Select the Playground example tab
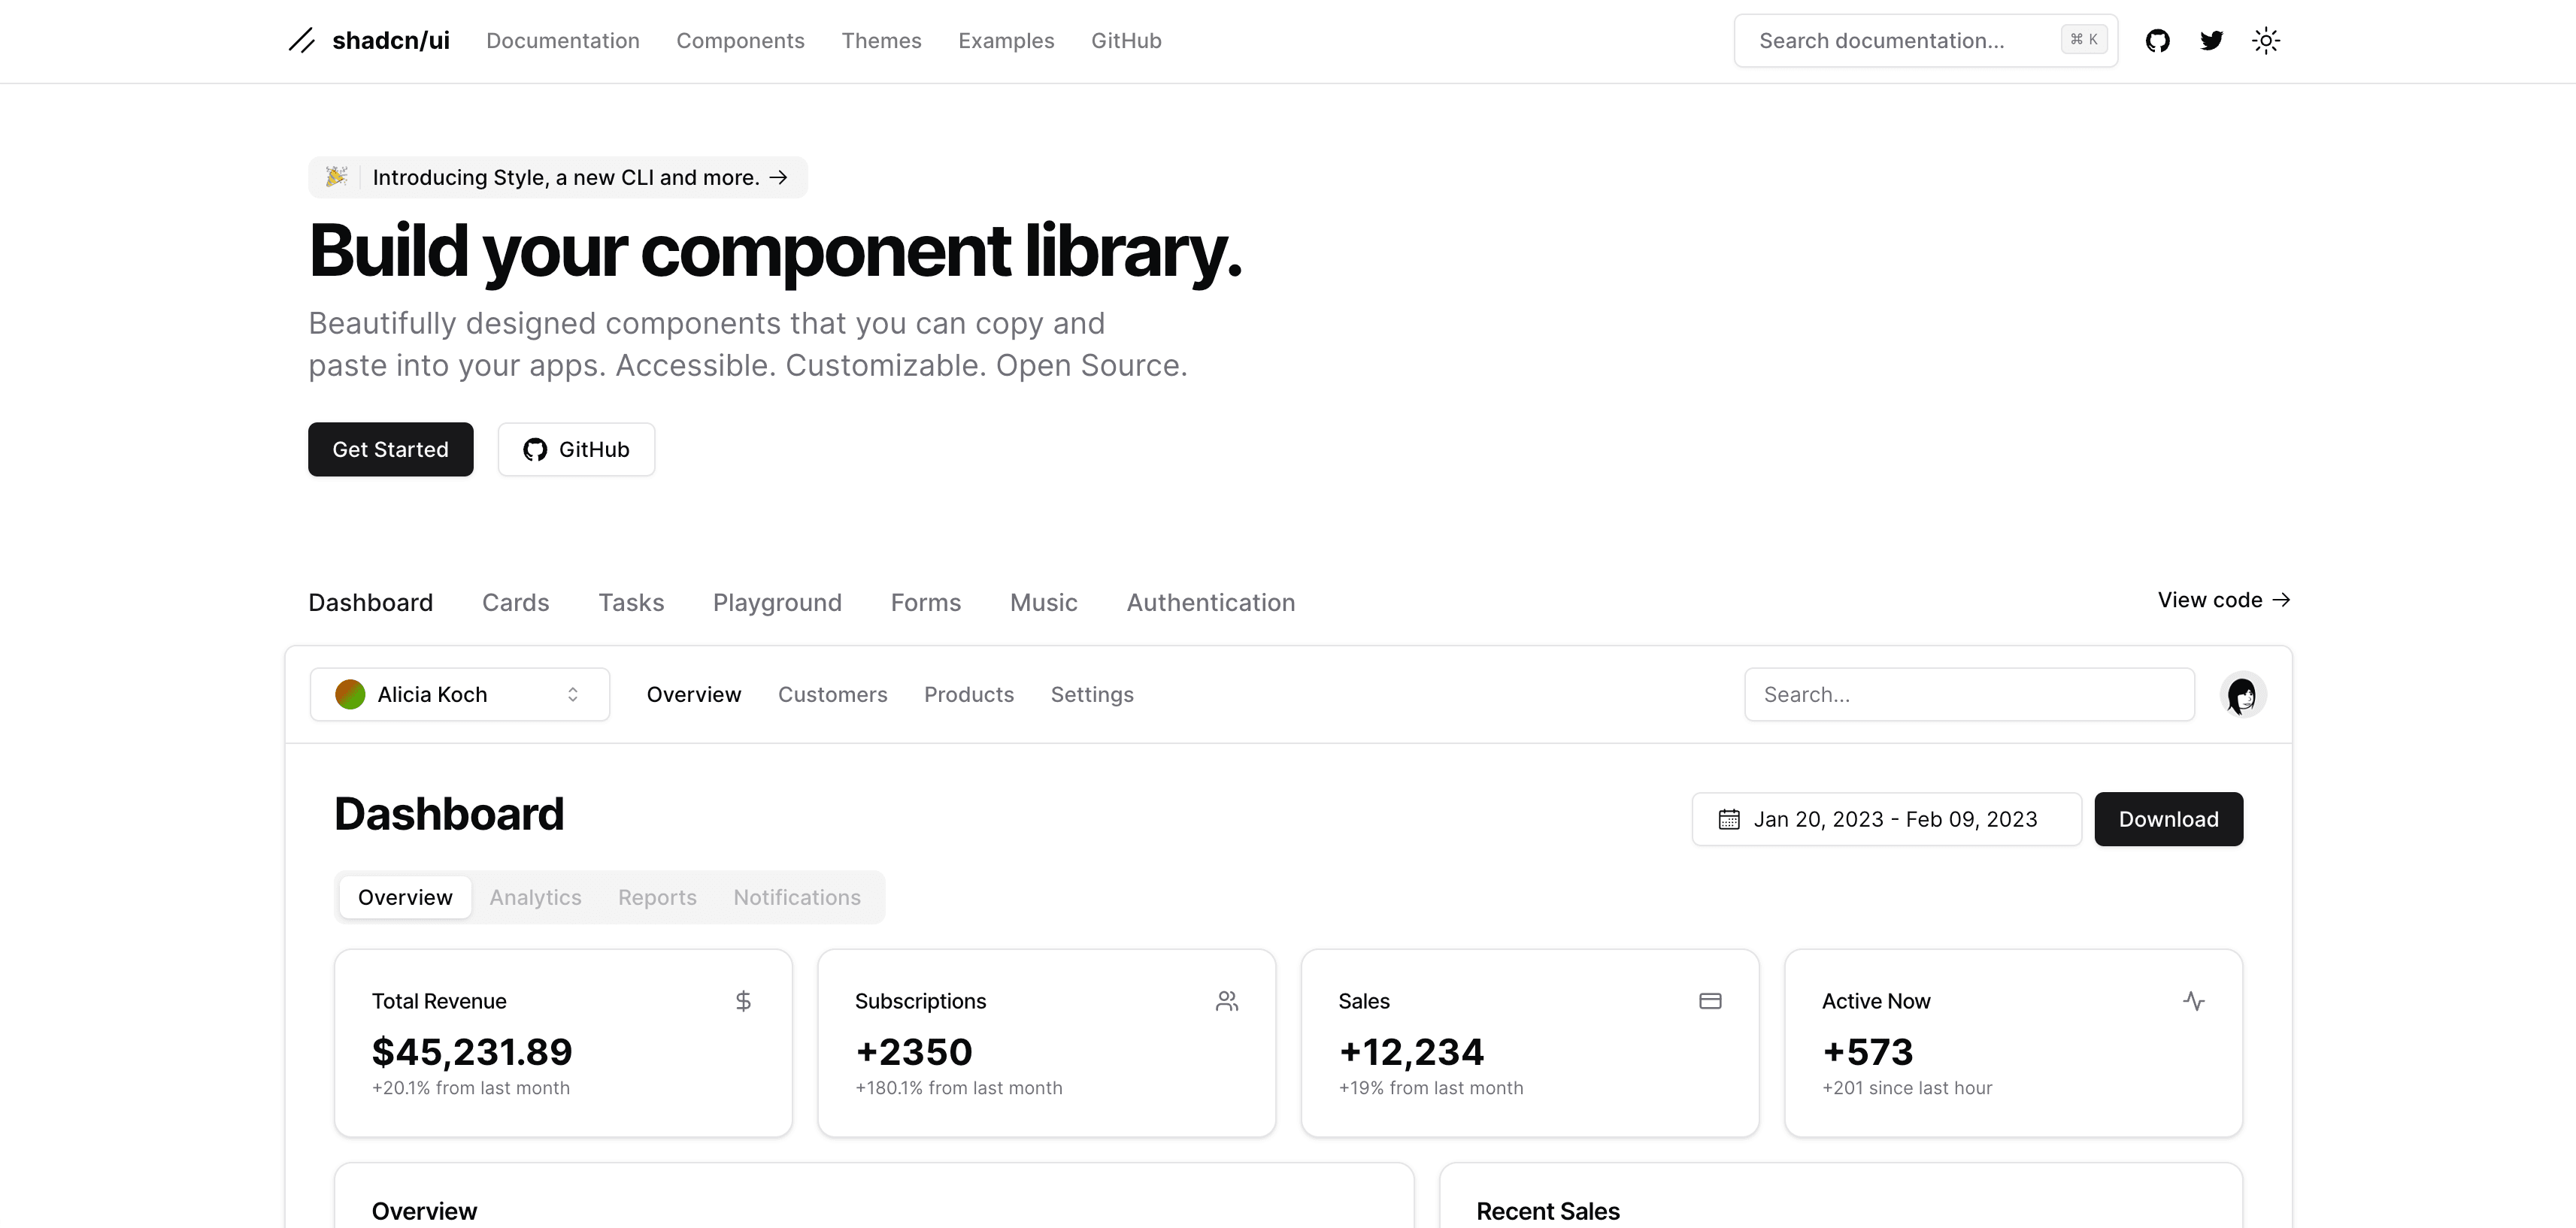The height and width of the screenshot is (1228, 2576). pos(777,603)
